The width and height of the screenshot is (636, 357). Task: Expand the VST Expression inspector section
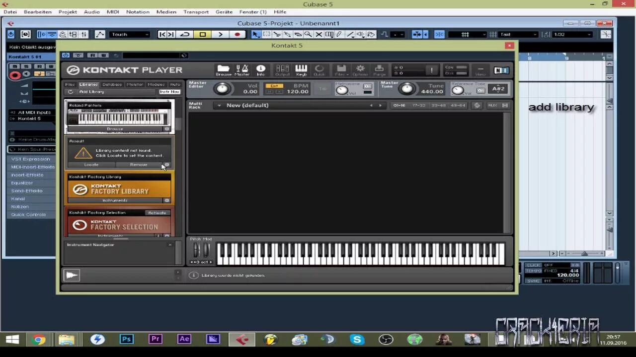point(32,159)
